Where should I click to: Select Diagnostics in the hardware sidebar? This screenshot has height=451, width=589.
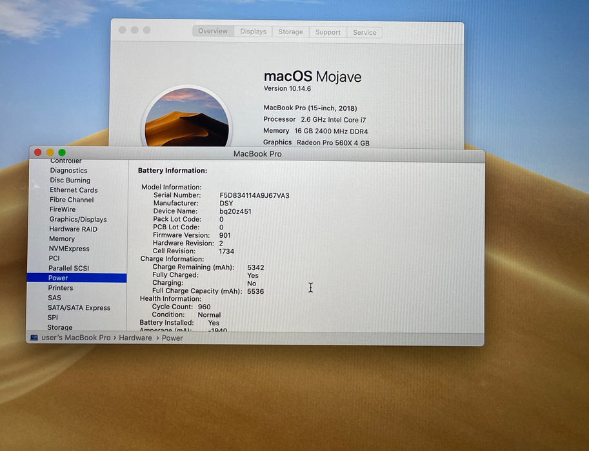(x=68, y=170)
